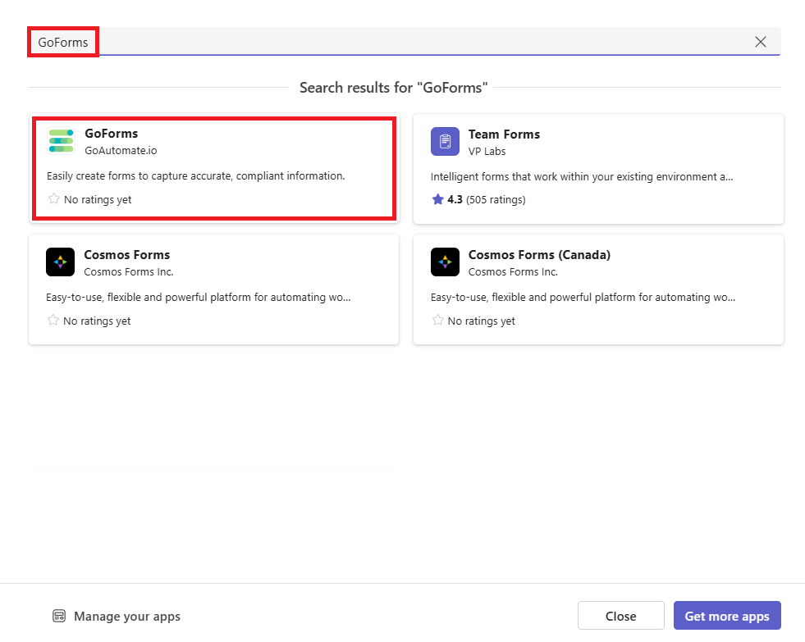Click the filled star beside the 4.3 rating
Viewport: 805px width, 642px height.
437,199
